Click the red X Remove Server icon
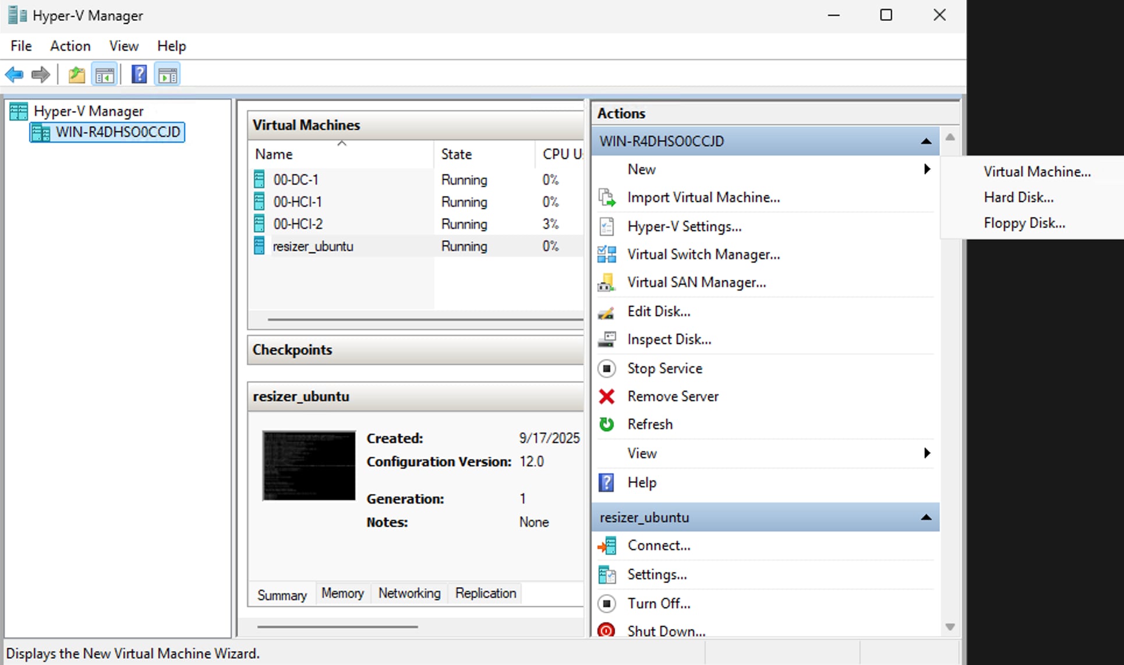 [x=606, y=397]
